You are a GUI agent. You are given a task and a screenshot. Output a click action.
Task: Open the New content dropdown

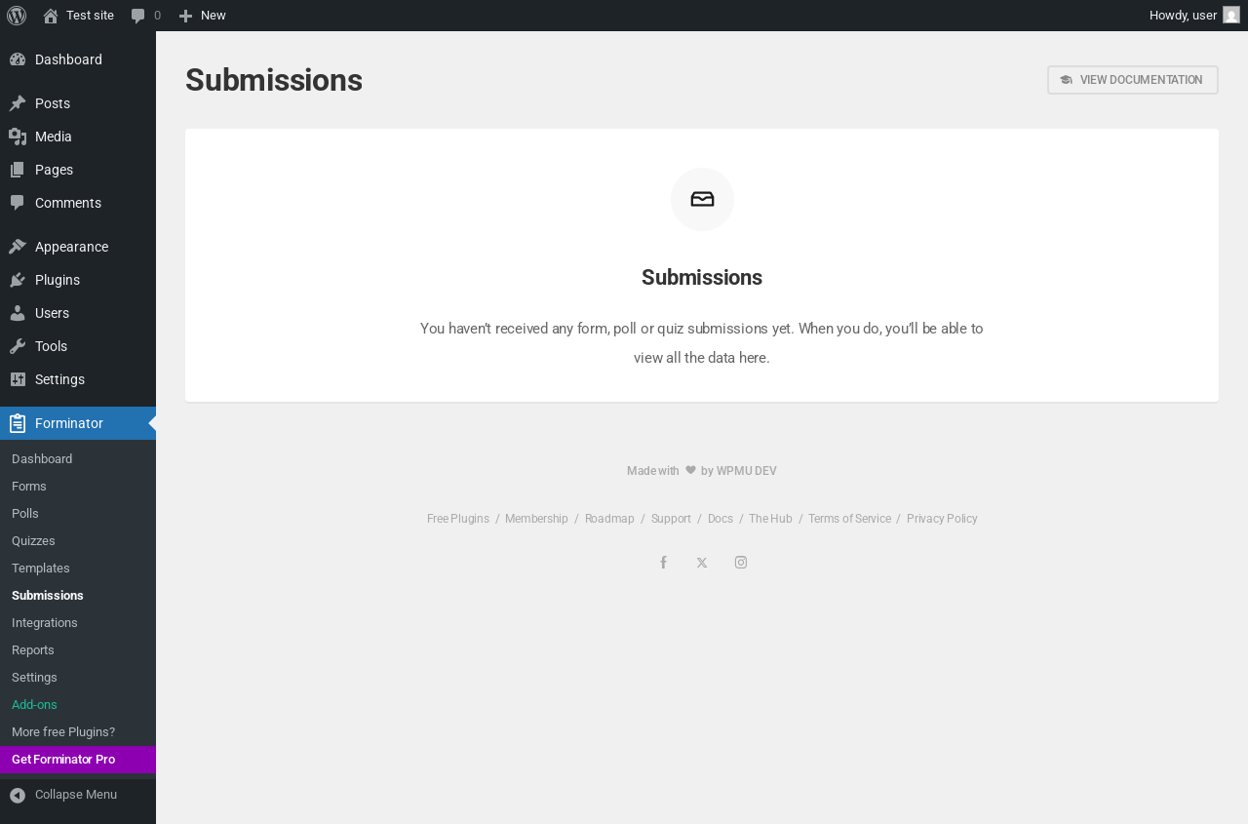click(x=202, y=16)
